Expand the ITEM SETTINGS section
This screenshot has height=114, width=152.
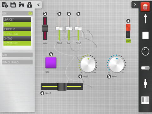17,62
